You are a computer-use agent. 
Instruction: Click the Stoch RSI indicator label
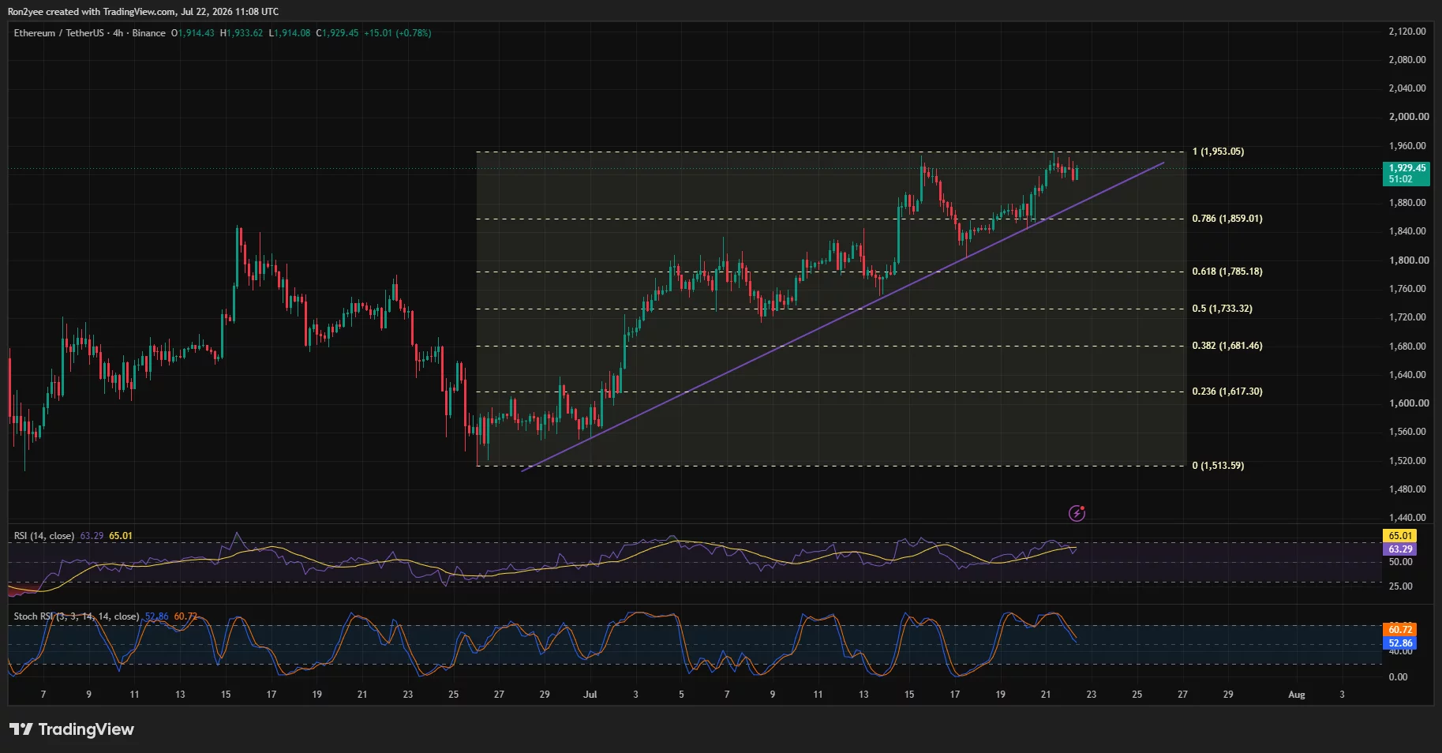pos(77,616)
